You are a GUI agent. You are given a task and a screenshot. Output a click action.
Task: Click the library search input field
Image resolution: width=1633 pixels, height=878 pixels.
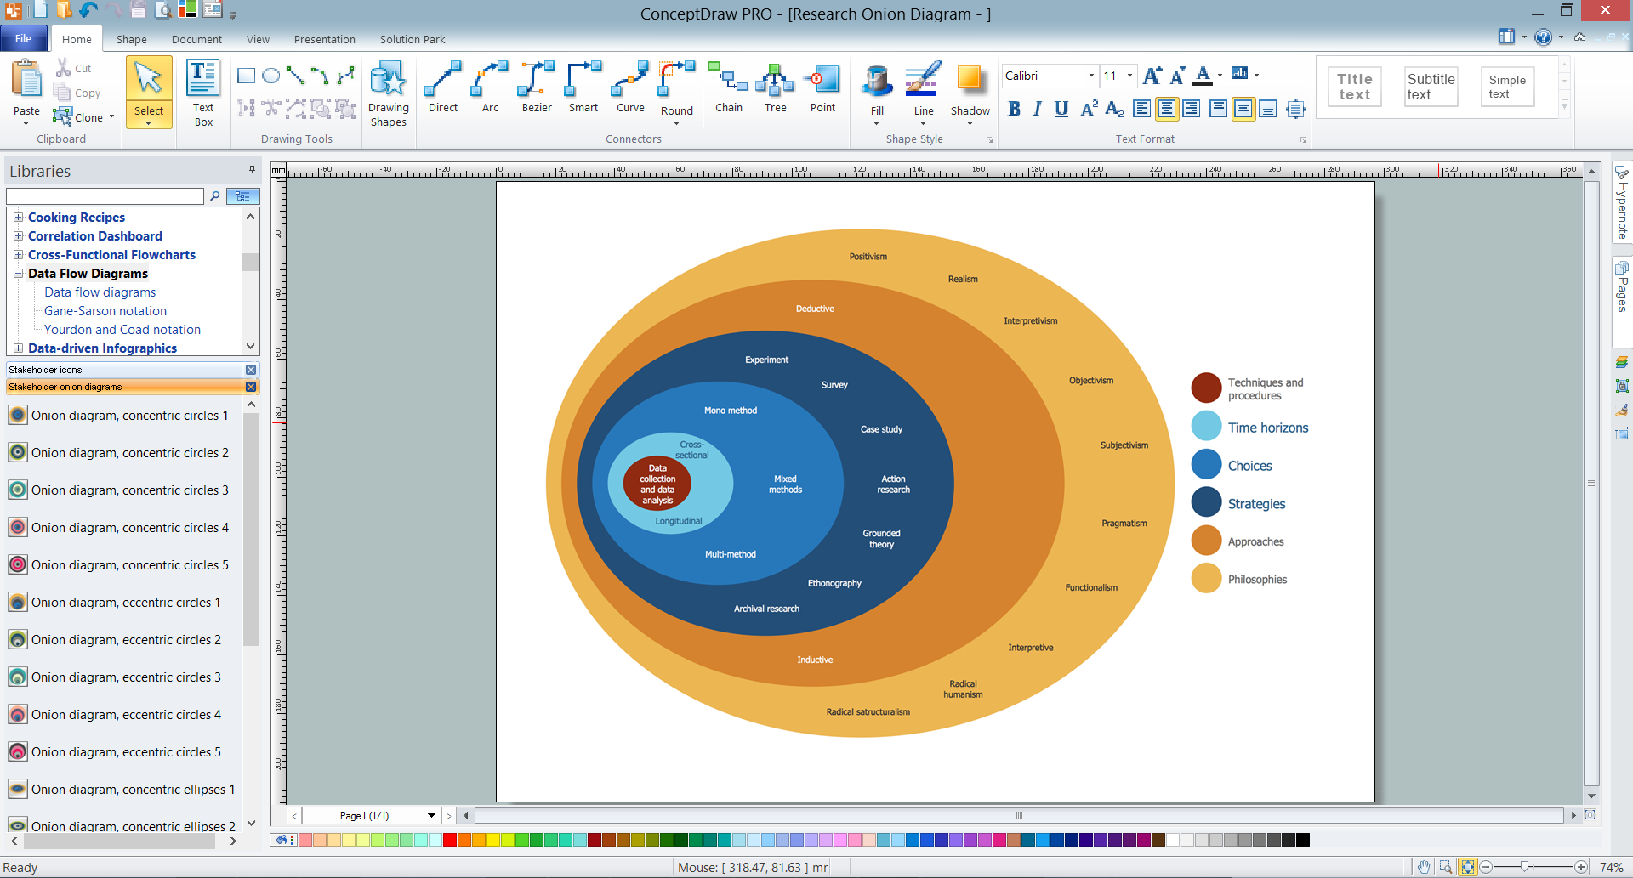(x=105, y=196)
